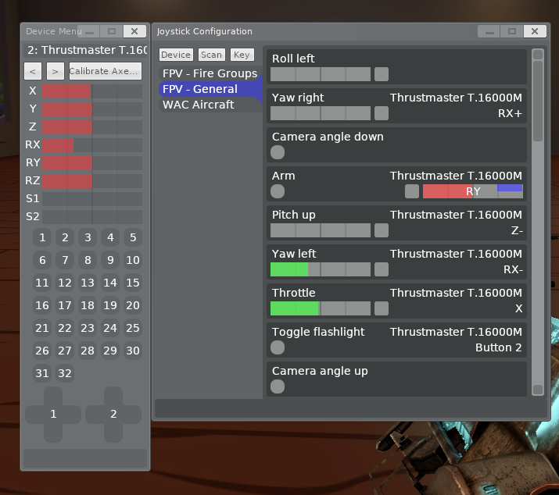This screenshot has height=495, width=559.
Task: Click the Y axis bar in Device Menu
Action: coord(92,109)
